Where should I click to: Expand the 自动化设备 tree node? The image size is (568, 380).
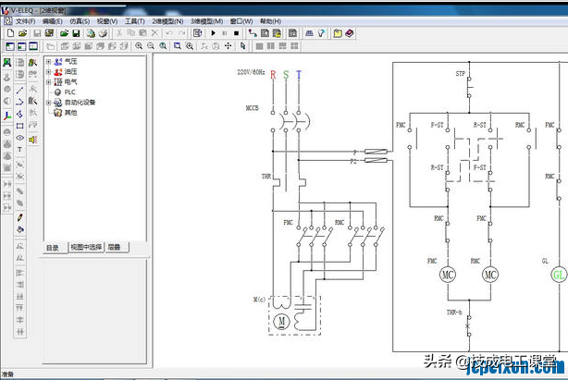point(48,103)
